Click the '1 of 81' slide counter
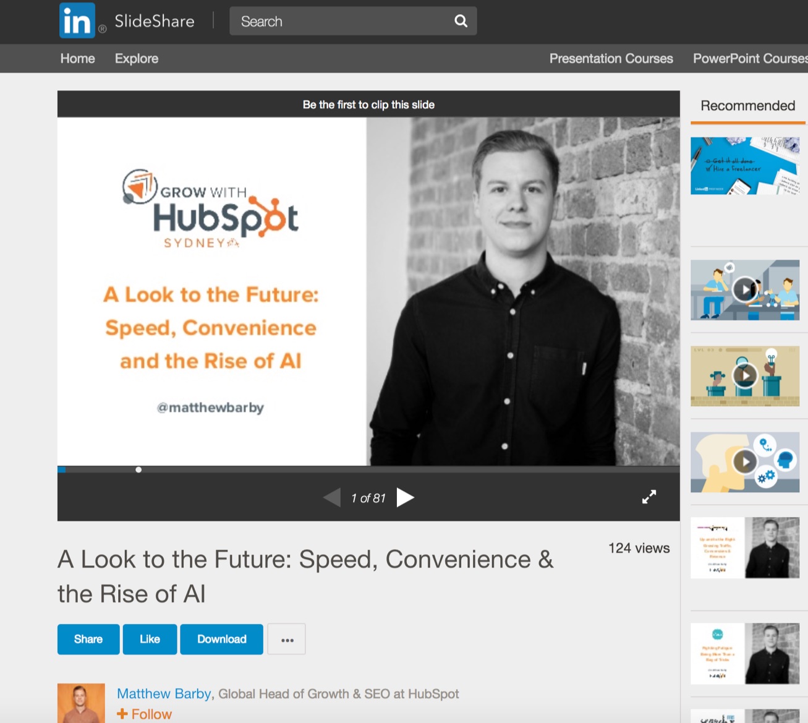 click(368, 498)
